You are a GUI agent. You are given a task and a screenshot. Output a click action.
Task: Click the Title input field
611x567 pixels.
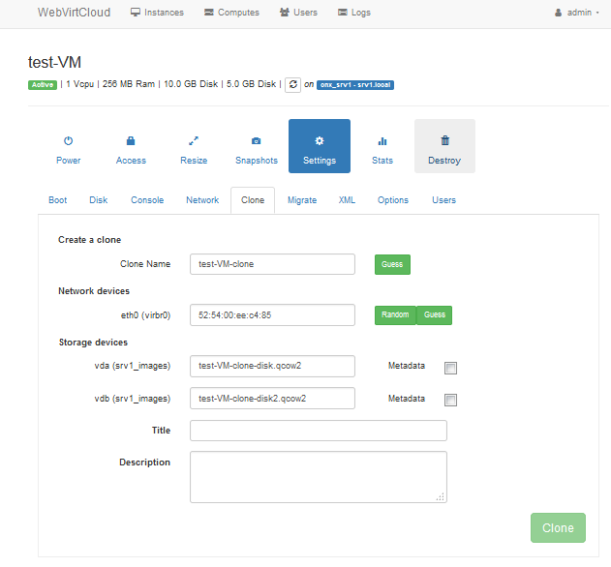[x=318, y=431]
